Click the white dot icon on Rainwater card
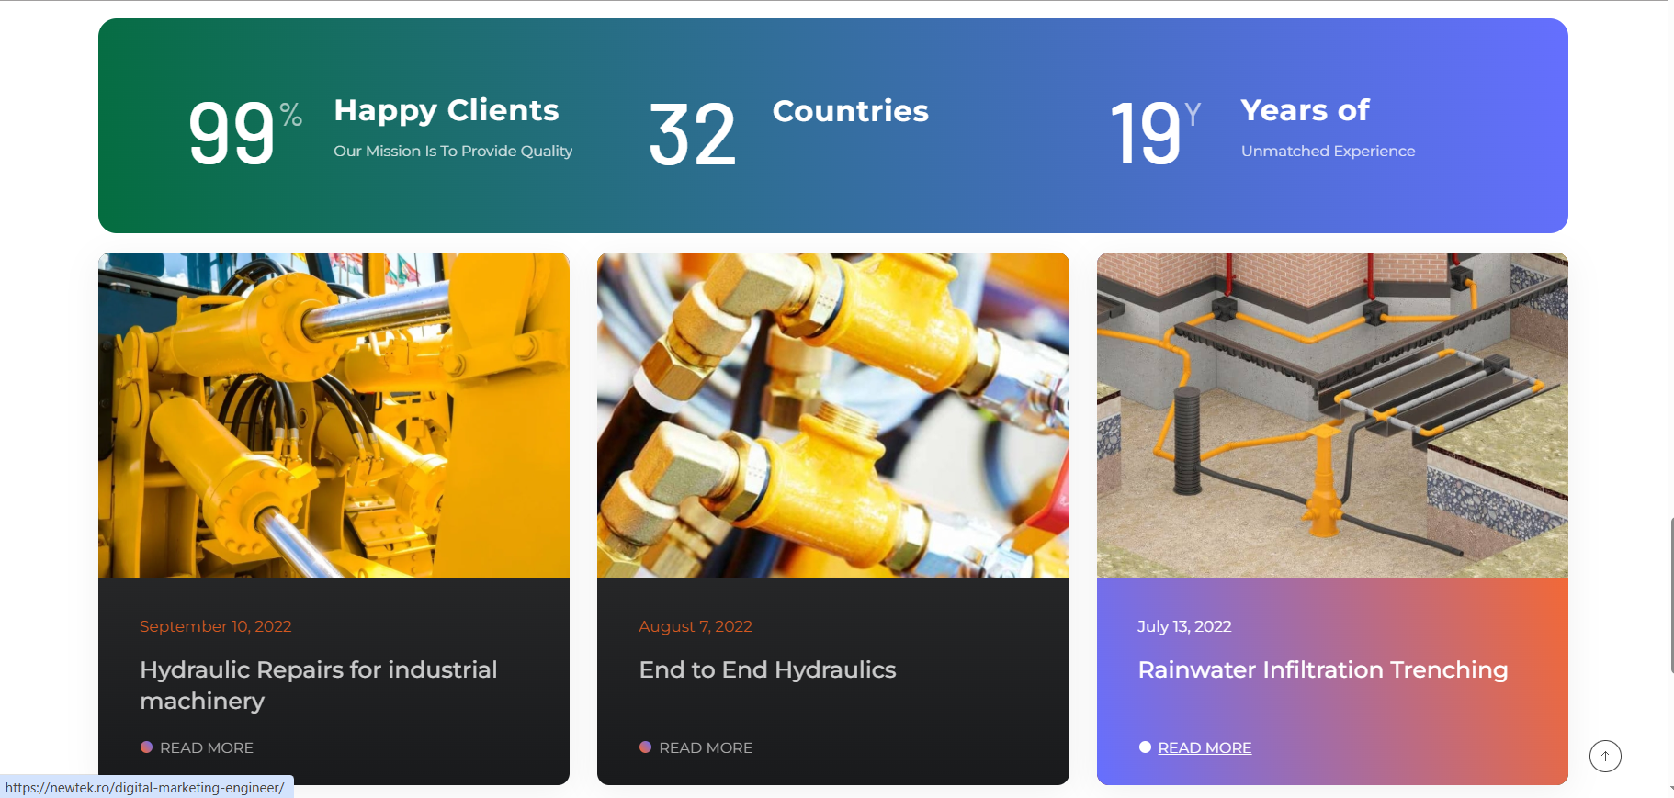 1145,747
